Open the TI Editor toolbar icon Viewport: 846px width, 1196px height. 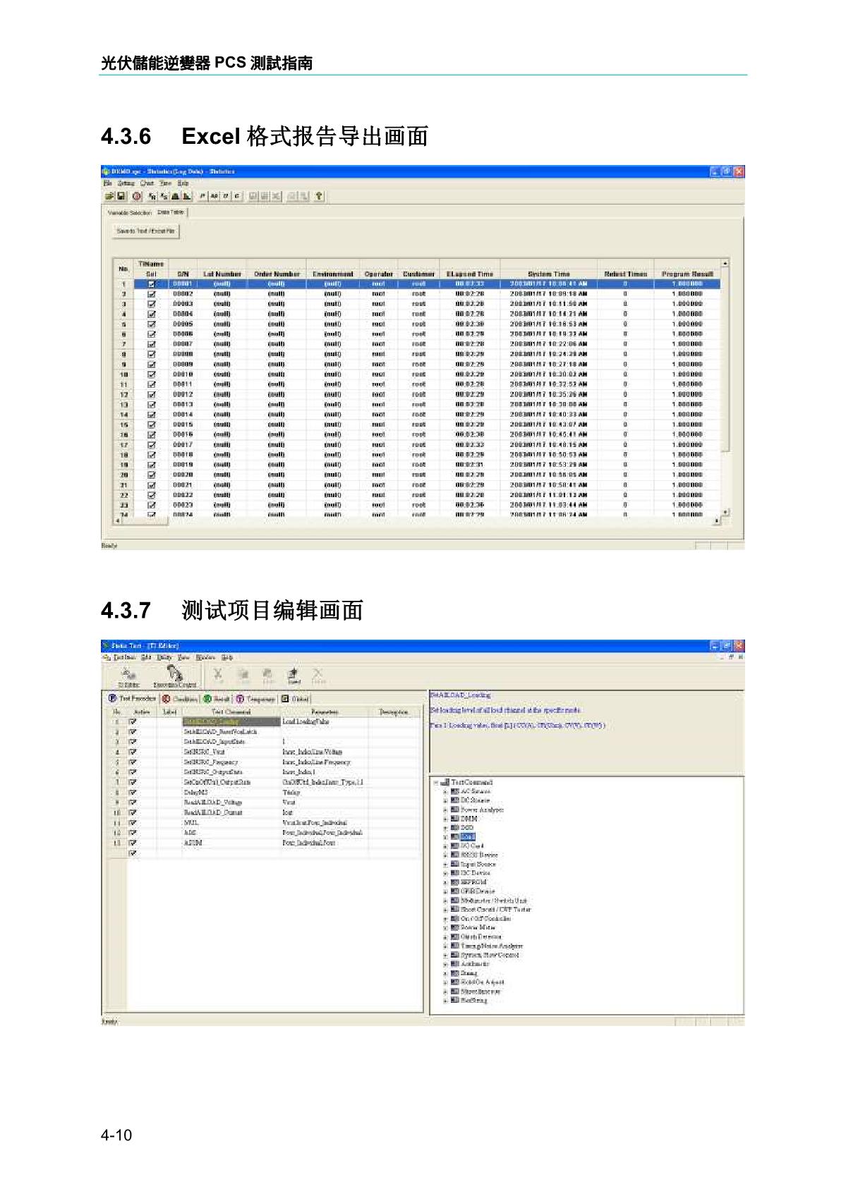128,676
